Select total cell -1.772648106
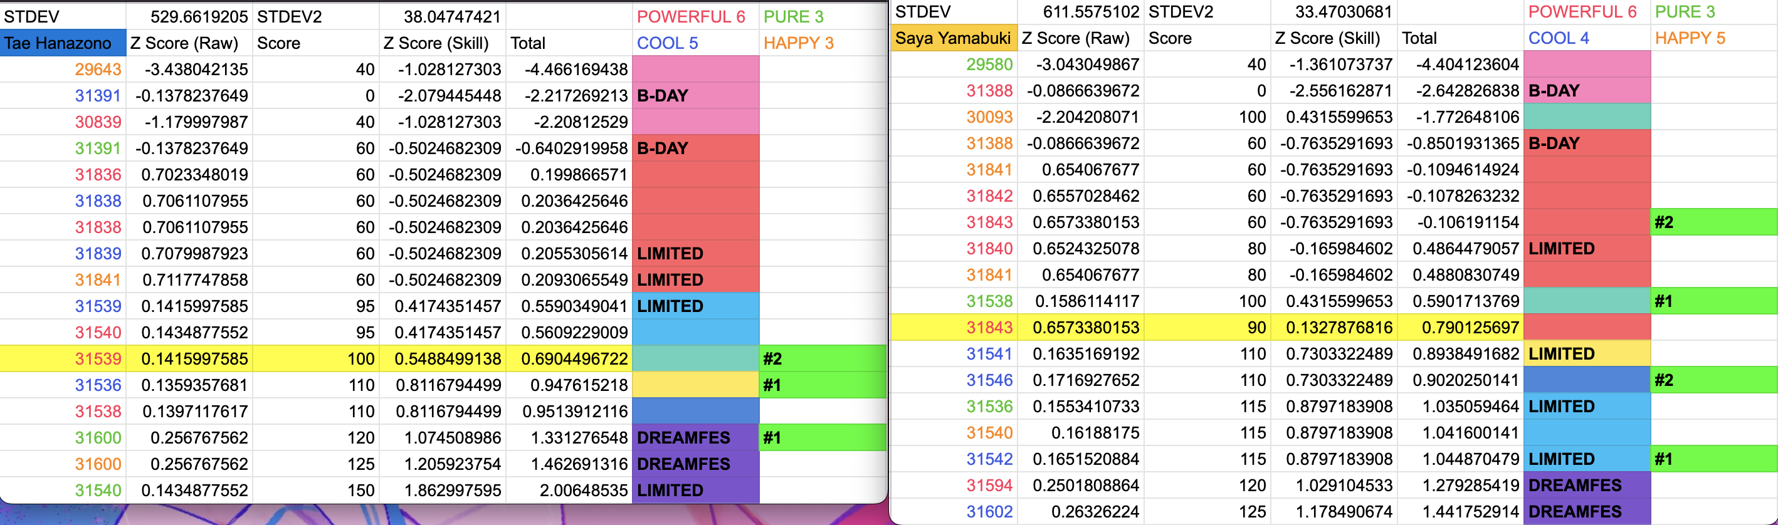The width and height of the screenshot is (1778, 525). click(x=1461, y=117)
